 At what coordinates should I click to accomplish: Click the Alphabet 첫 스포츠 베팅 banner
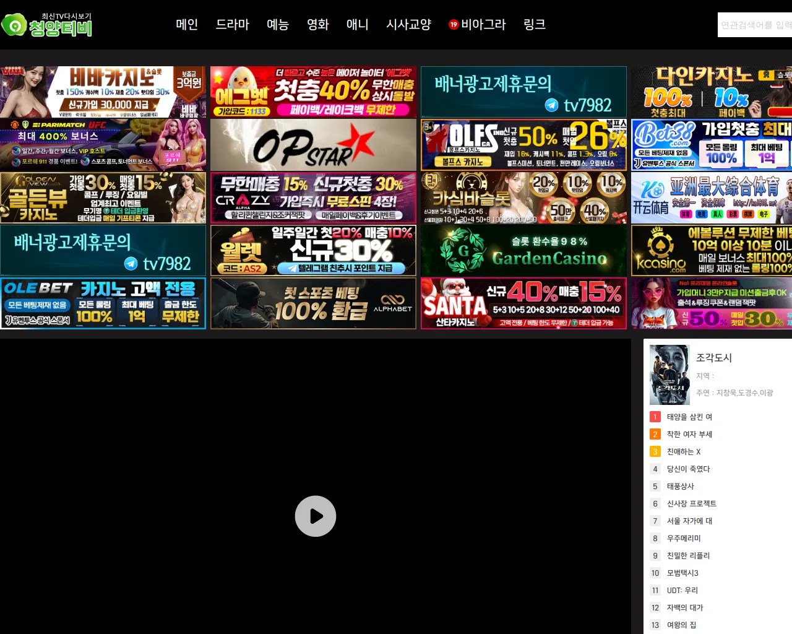(313, 303)
